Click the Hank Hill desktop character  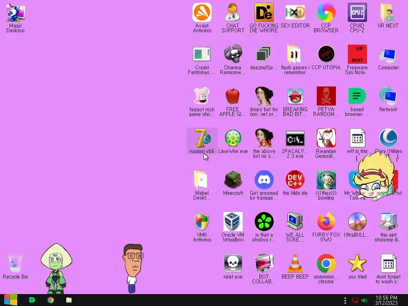coord(133,268)
